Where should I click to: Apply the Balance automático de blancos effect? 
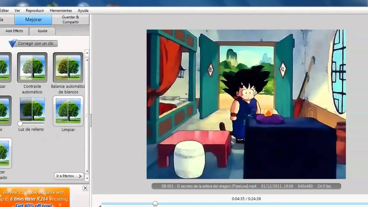pos(68,67)
